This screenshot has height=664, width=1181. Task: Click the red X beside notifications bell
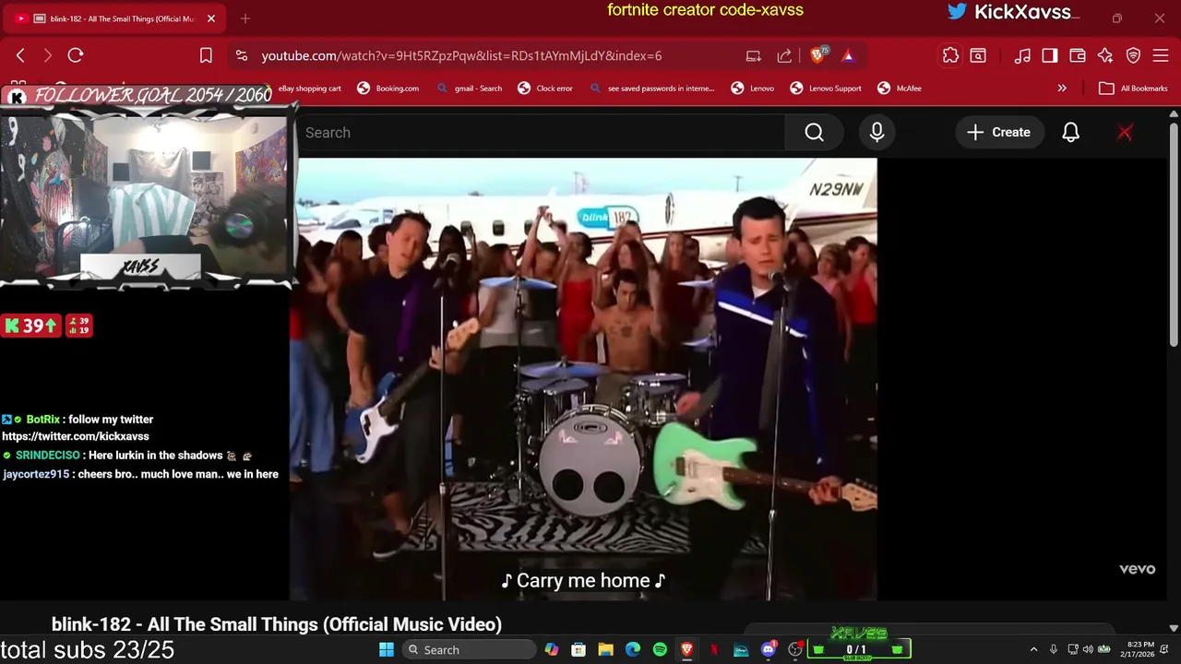coord(1125,132)
